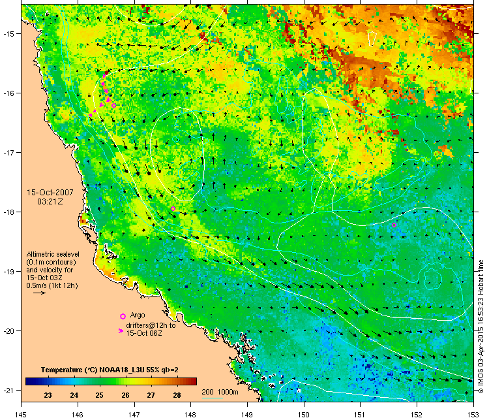Click the cyan bathymetry legend line
This screenshot has width=489, height=418.
click(213, 398)
